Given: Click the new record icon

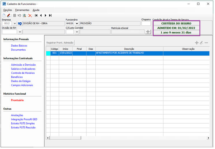Looking at the screenshot, I should pos(4,15).
